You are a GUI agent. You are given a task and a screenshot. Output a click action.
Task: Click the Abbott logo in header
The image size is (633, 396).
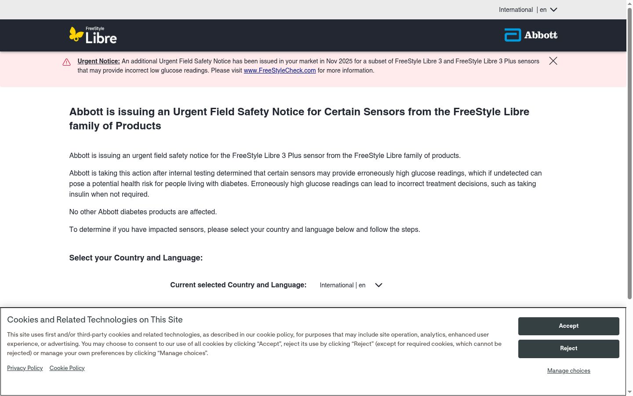point(531,35)
